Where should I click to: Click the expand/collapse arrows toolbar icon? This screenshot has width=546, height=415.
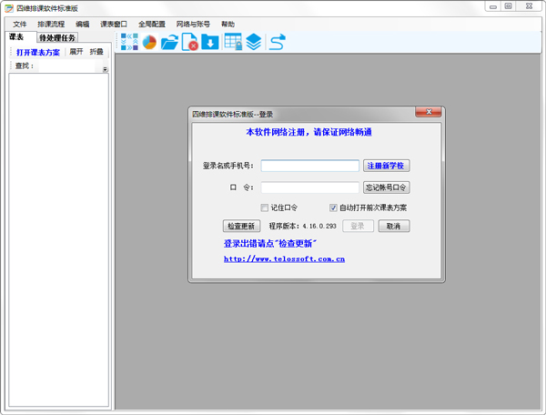coord(129,42)
